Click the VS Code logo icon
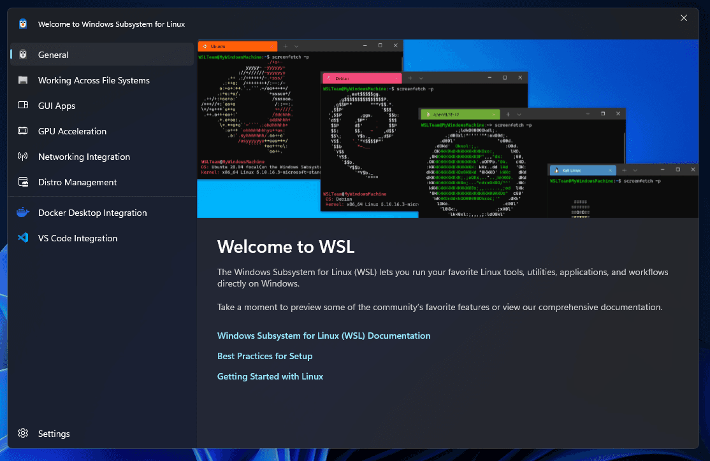 (23, 238)
